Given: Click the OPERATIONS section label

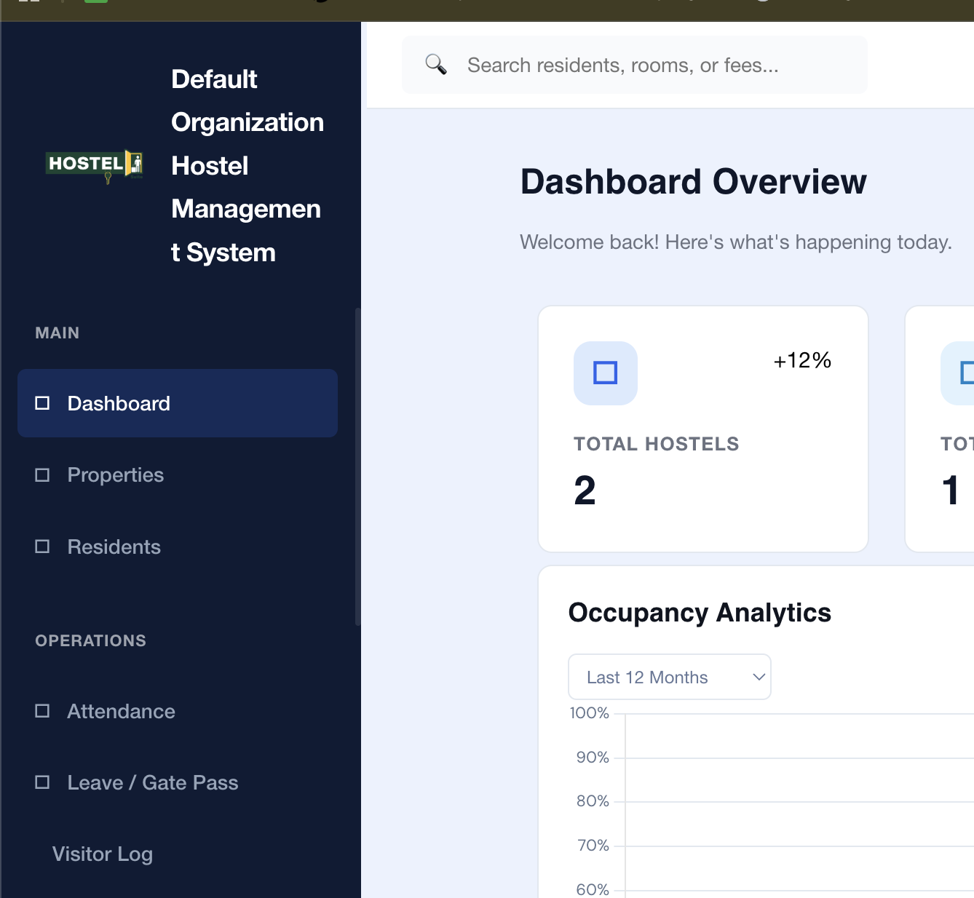Looking at the screenshot, I should coord(91,641).
